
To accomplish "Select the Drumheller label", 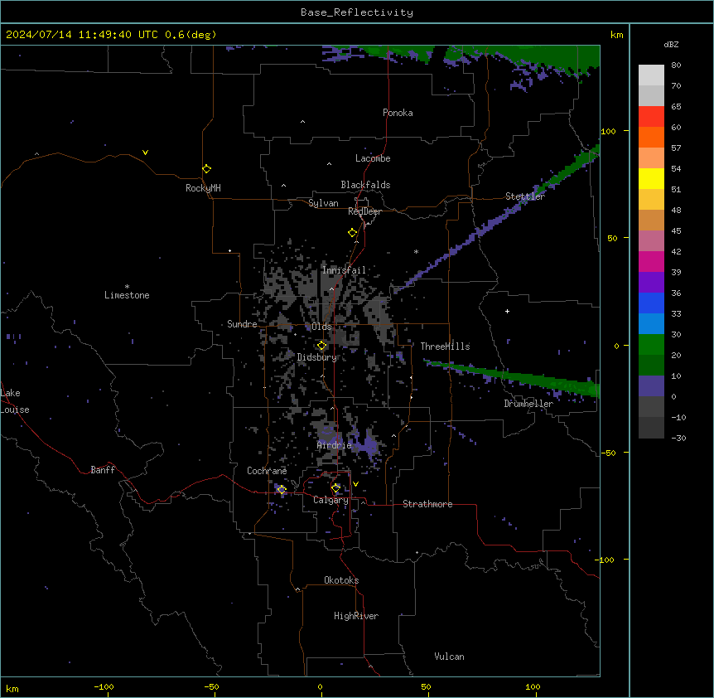I will 528,404.
